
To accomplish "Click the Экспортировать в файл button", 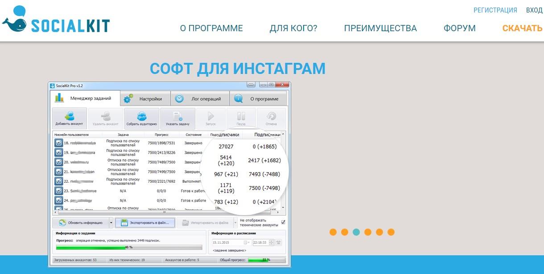I will pyautogui.click(x=145, y=223).
